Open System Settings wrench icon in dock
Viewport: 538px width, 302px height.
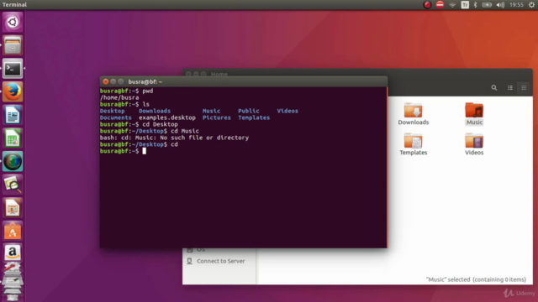13,268
